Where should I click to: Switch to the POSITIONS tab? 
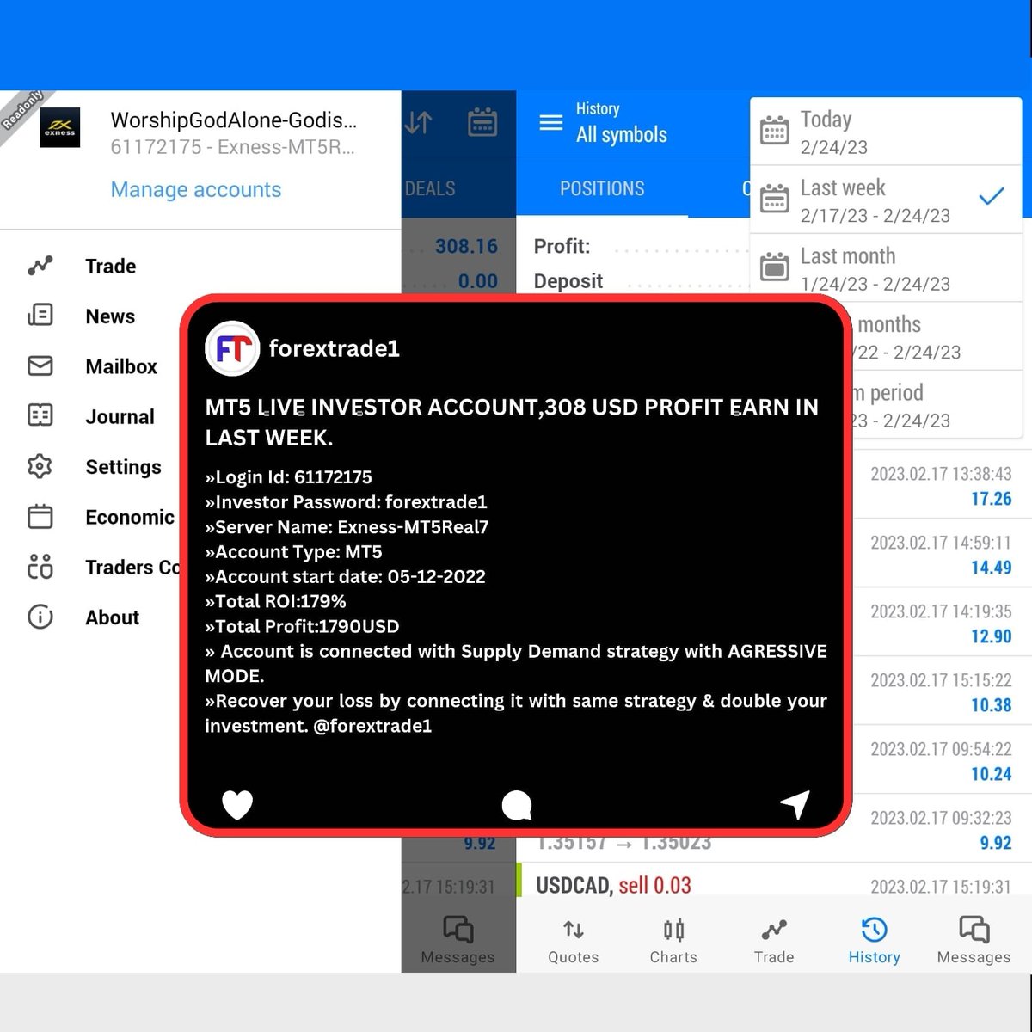click(x=602, y=188)
